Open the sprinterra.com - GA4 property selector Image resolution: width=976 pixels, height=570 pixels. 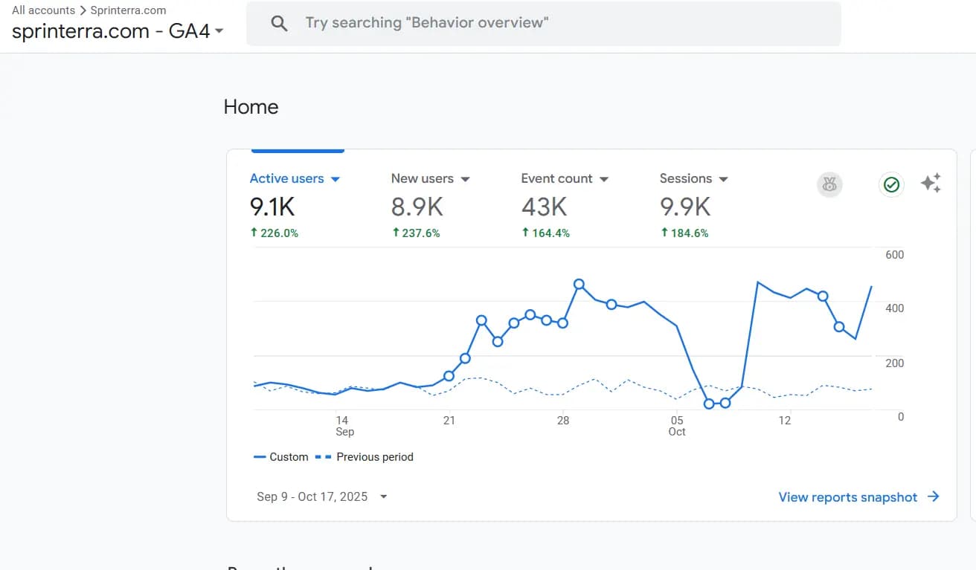click(x=118, y=31)
